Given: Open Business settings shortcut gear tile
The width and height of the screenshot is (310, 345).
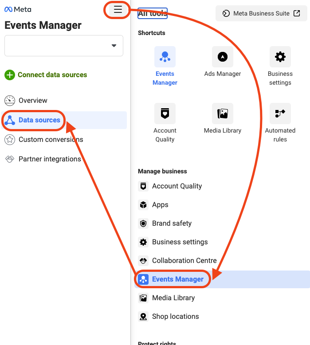Looking at the screenshot, I should [280, 66].
